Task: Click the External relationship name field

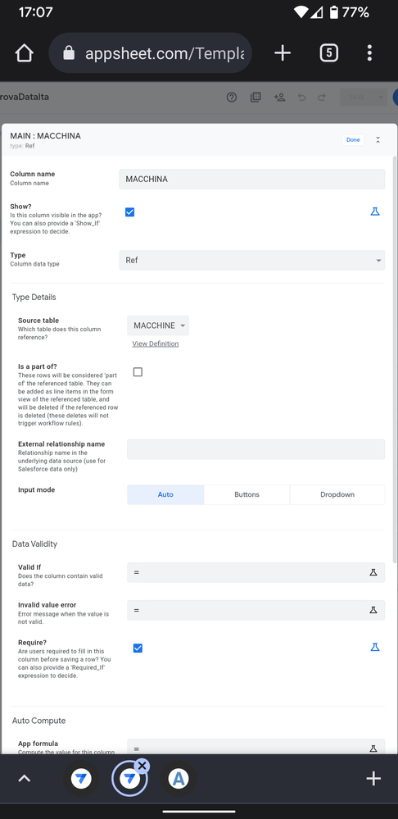Action: tap(256, 449)
